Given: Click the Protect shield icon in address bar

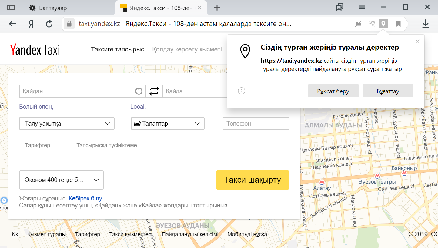Looking at the screenshot, I should click(x=373, y=24).
